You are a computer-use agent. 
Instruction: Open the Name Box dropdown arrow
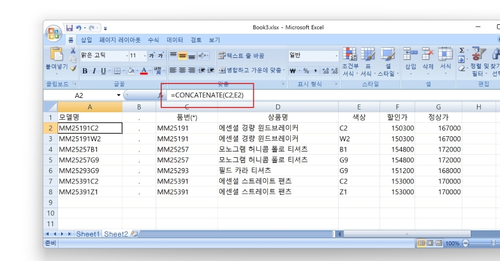[119, 95]
